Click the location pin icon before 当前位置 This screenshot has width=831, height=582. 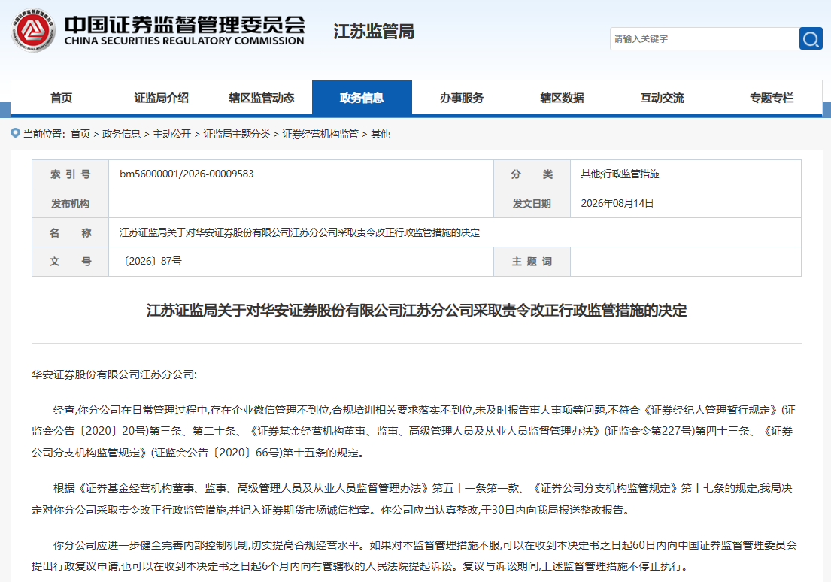coord(15,133)
